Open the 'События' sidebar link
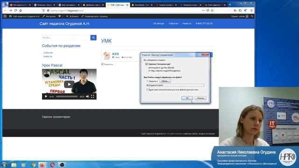 [x=48, y=53]
